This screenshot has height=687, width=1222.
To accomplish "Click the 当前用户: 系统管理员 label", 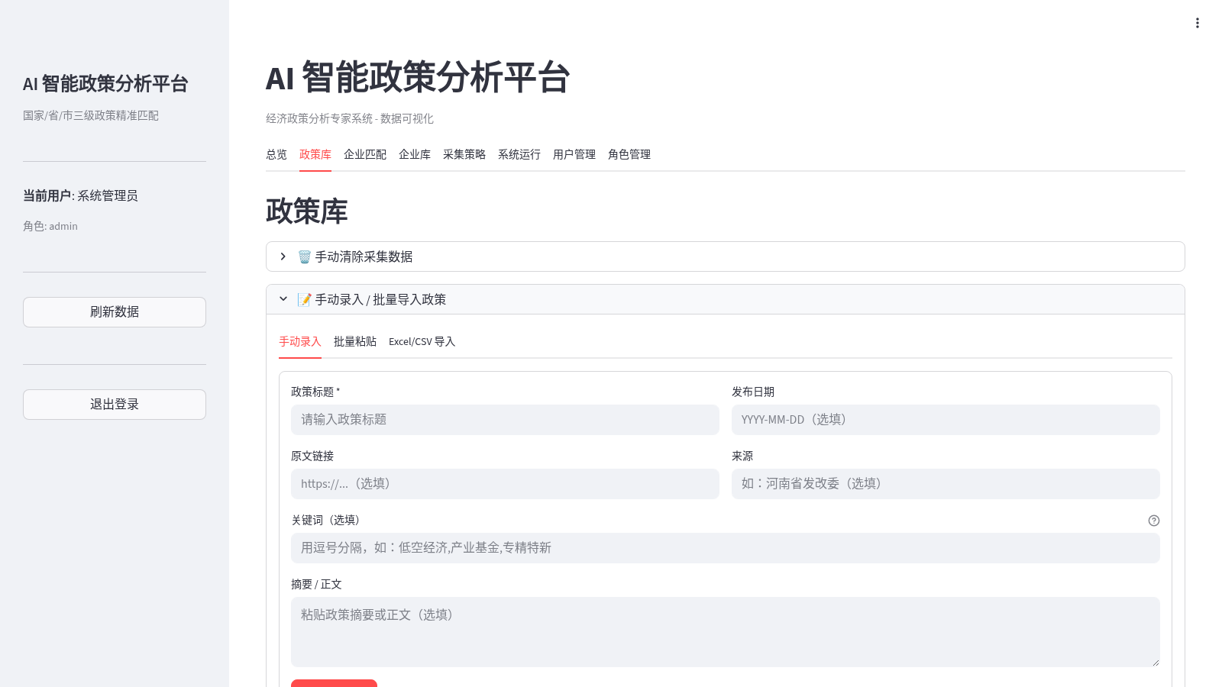I will click(x=80, y=195).
